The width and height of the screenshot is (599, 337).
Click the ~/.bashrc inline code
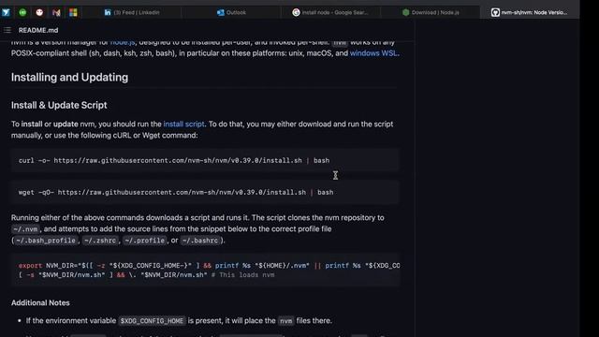pyautogui.click(x=200, y=241)
